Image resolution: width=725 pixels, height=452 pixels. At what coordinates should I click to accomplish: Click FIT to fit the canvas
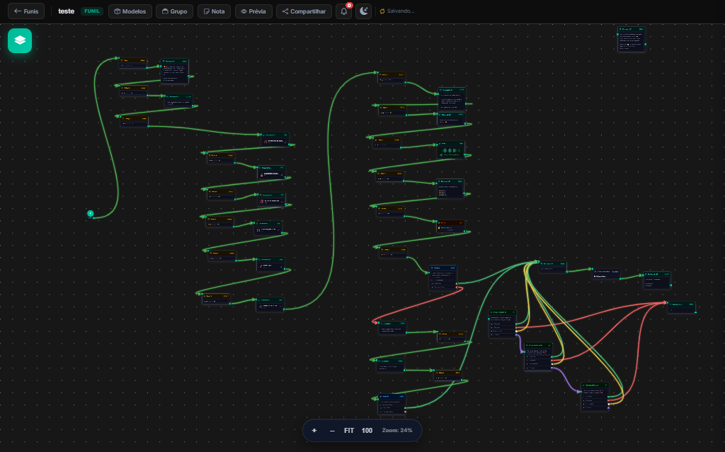(349, 430)
